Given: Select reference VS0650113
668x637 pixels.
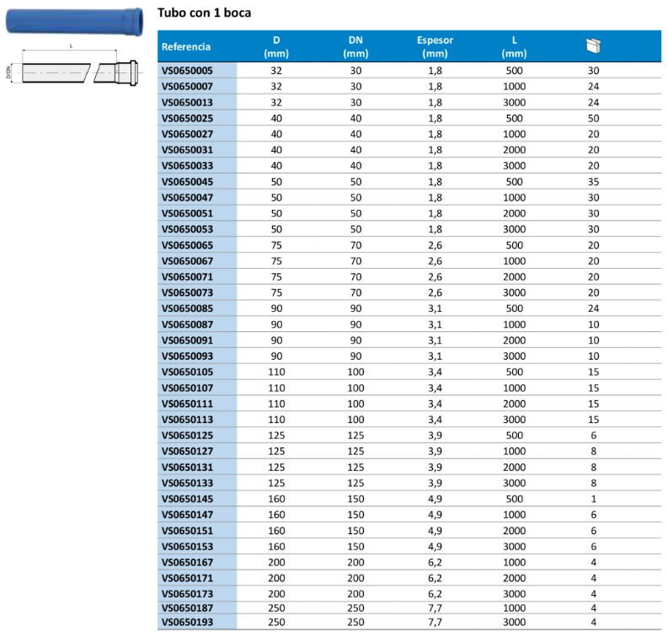Looking at the screenshot, I should (x=187, y=419).
